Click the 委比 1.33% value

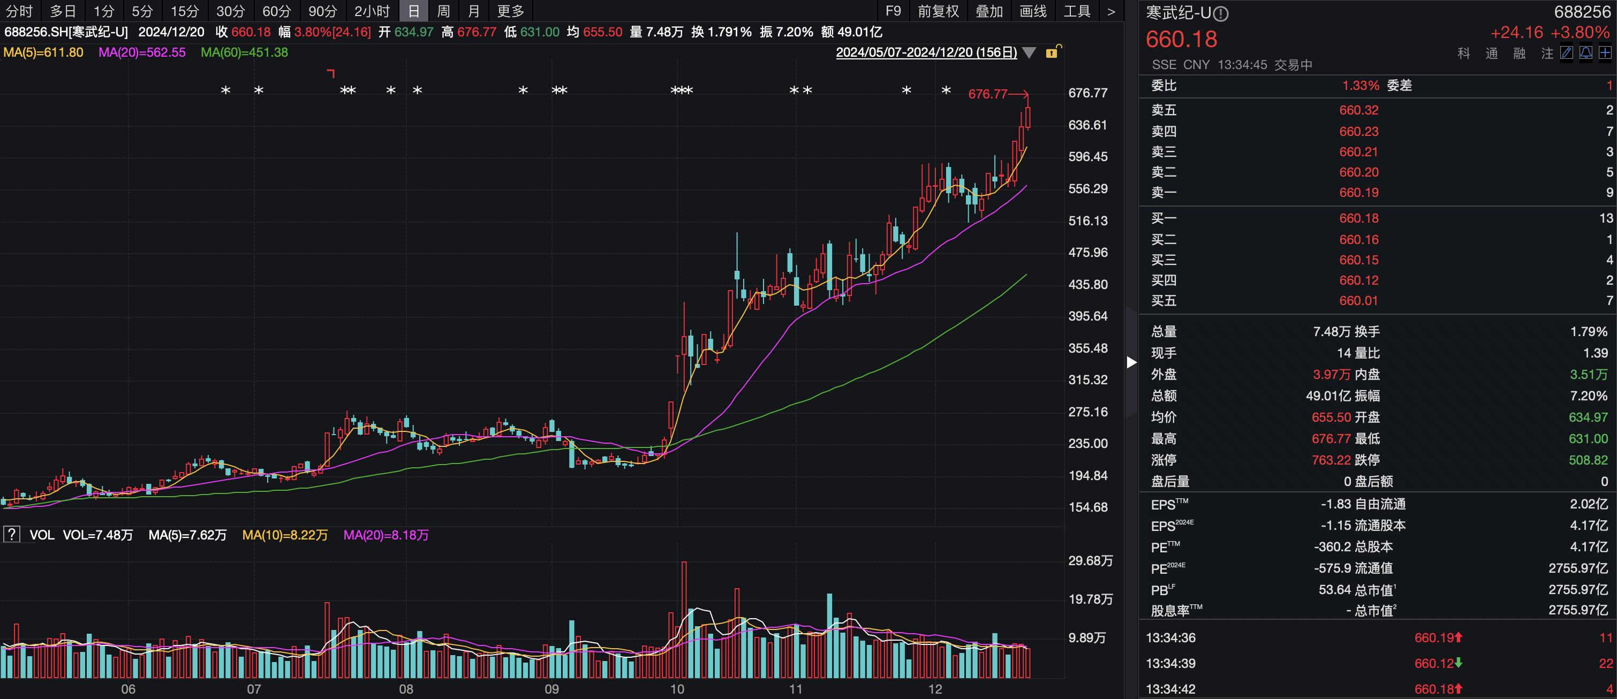click(x=1361, y=86)
